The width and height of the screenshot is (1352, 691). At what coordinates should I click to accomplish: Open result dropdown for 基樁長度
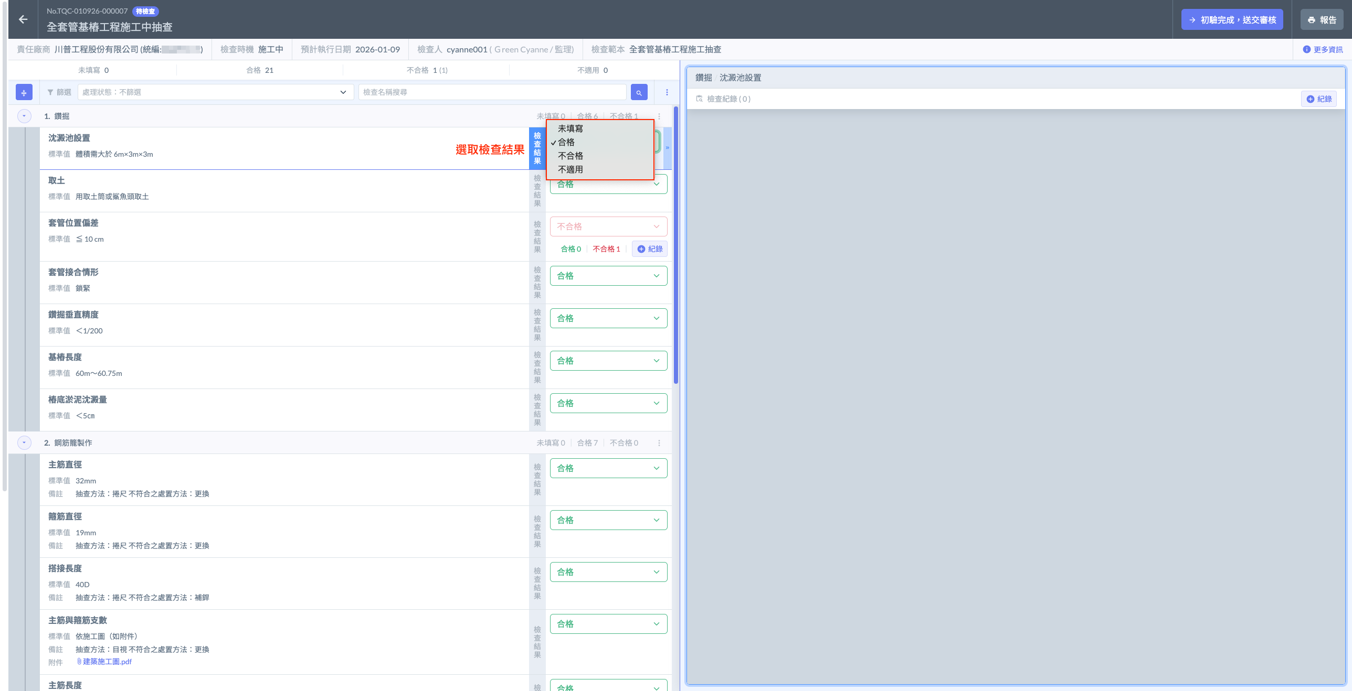click(608, 361)
